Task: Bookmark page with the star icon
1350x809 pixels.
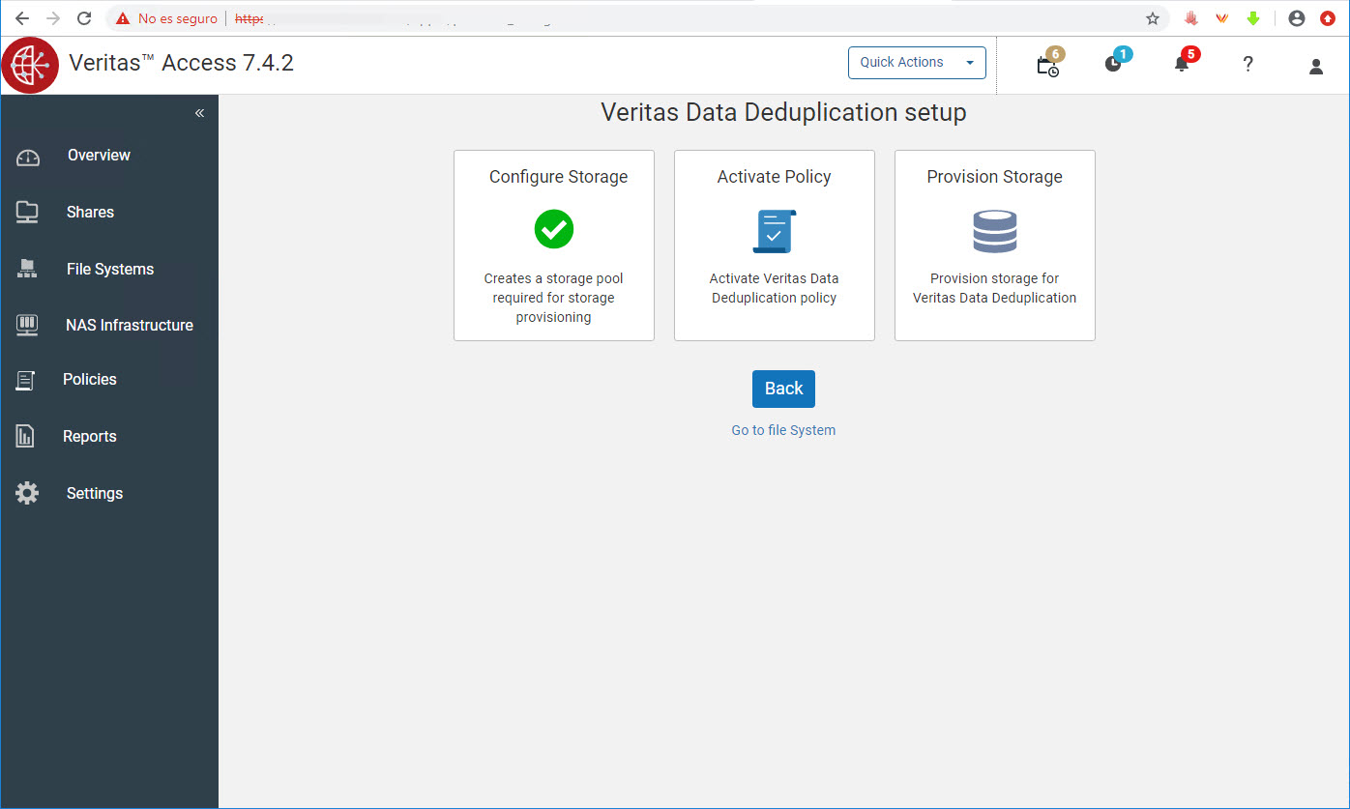Action: point(1152,18)
